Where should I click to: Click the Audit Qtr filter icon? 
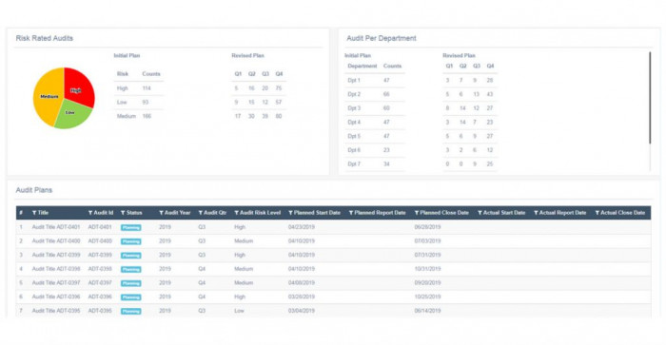point(201,213)
